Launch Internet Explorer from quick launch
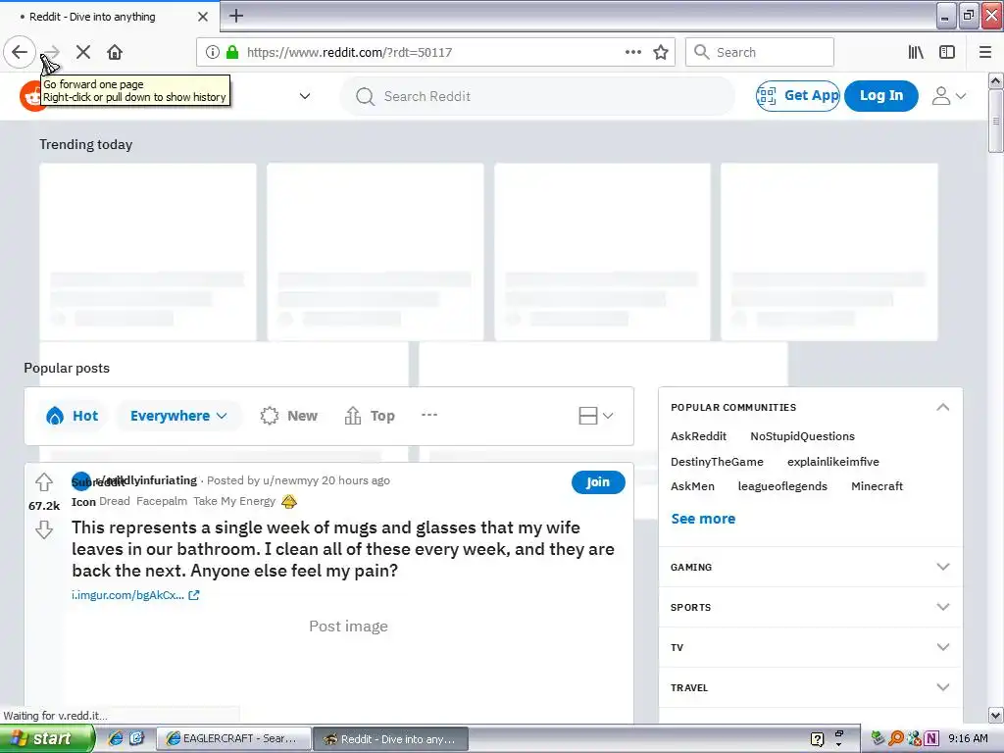 (116, 738)
